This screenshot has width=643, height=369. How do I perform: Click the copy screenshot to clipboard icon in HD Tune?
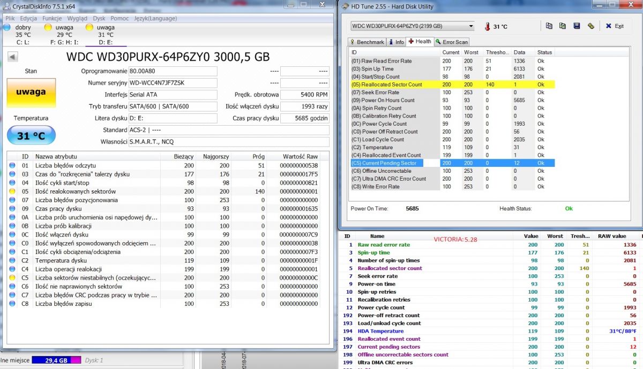point(562,26)
